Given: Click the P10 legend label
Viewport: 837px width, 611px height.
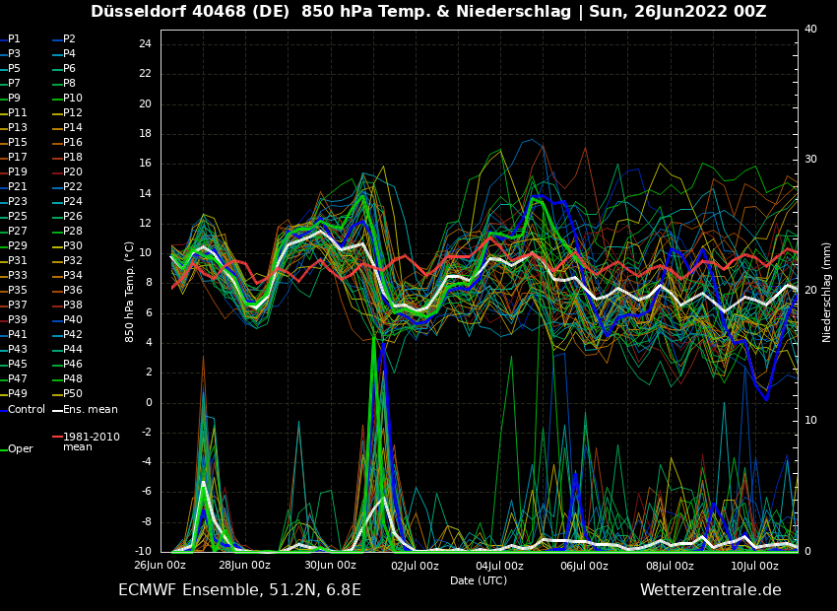Looking at the screenshot, I should (x=73, y=99).
